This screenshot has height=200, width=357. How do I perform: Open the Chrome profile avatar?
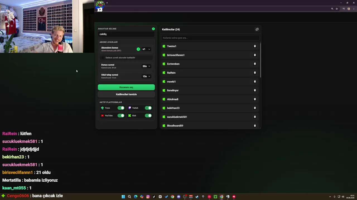pos(349,9)
